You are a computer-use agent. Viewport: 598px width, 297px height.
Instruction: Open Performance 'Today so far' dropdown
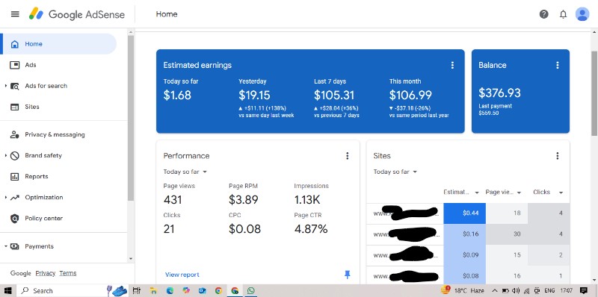pos(185,172)
